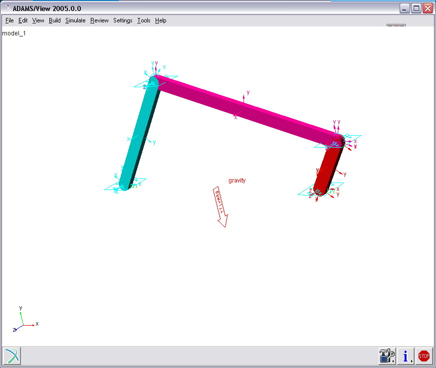The image size is (436, 368).
Task: Open the View menu
Action: [38, 20]
